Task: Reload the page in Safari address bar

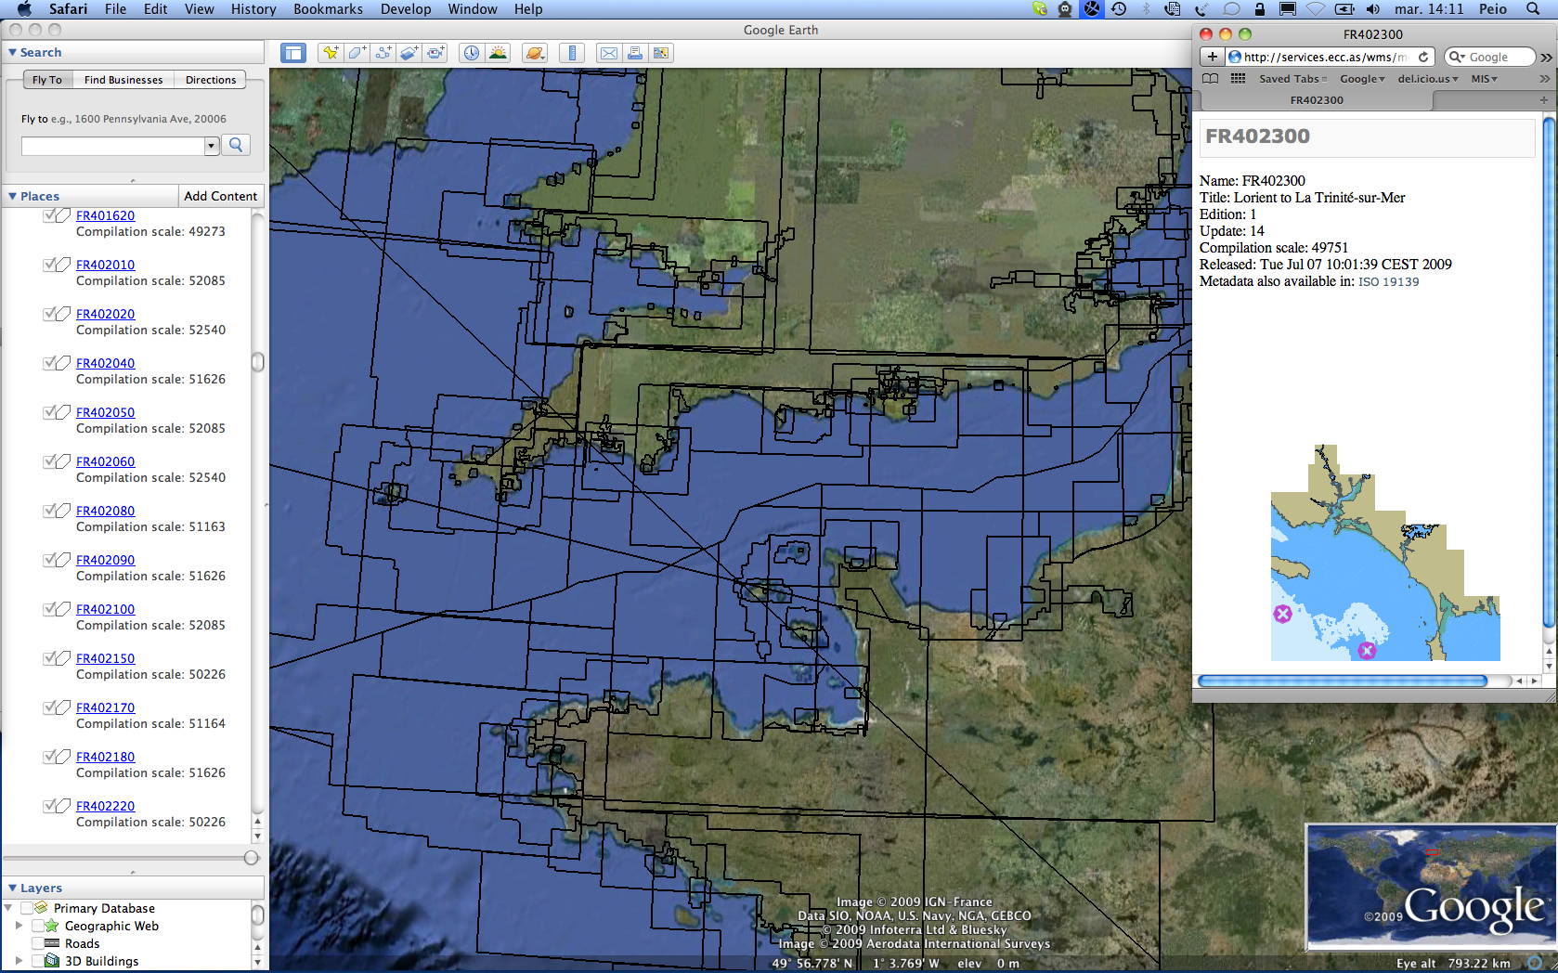Action: pyautogui.click(x=1423, y=57)
